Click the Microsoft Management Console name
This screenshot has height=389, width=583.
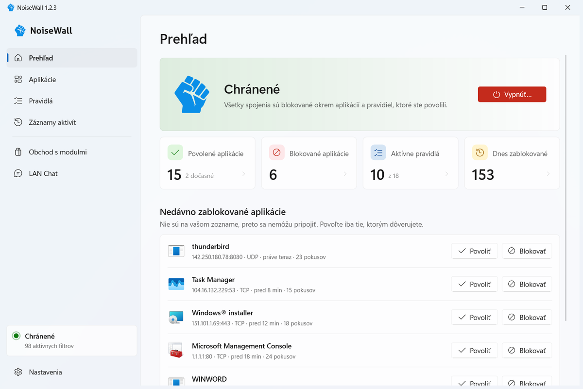pos(242,346)
